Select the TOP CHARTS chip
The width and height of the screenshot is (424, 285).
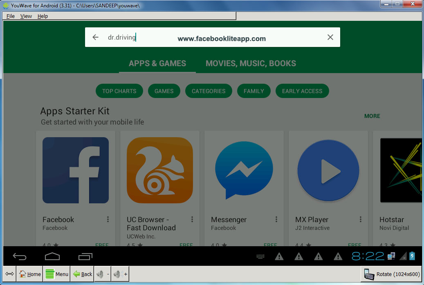[119, 91]
